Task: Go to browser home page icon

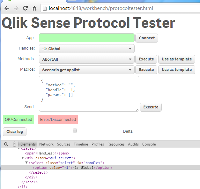Action: click(35, 8)
